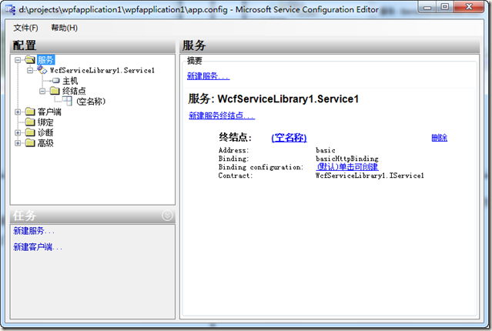
Task: Collapse the 终结点 folder node
Action: point(42,91)
